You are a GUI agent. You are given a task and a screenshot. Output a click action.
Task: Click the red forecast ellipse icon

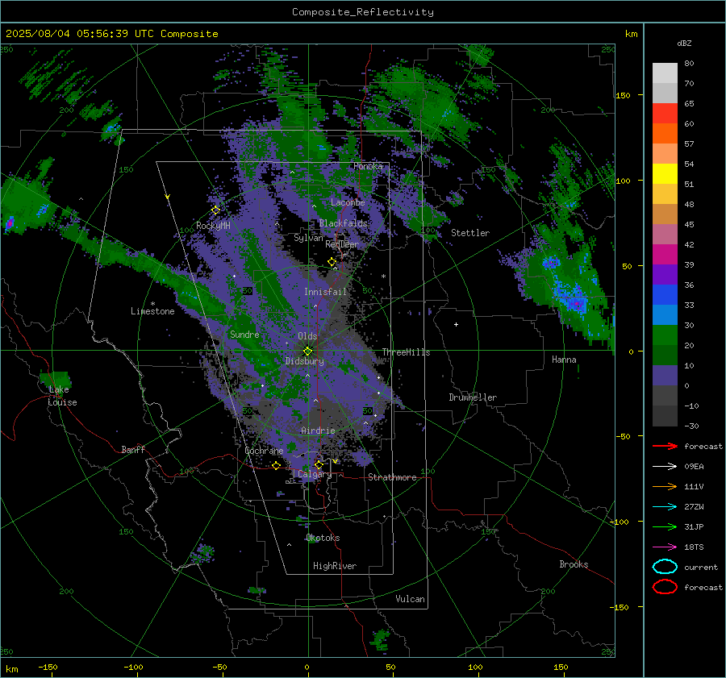click(665, 587)
